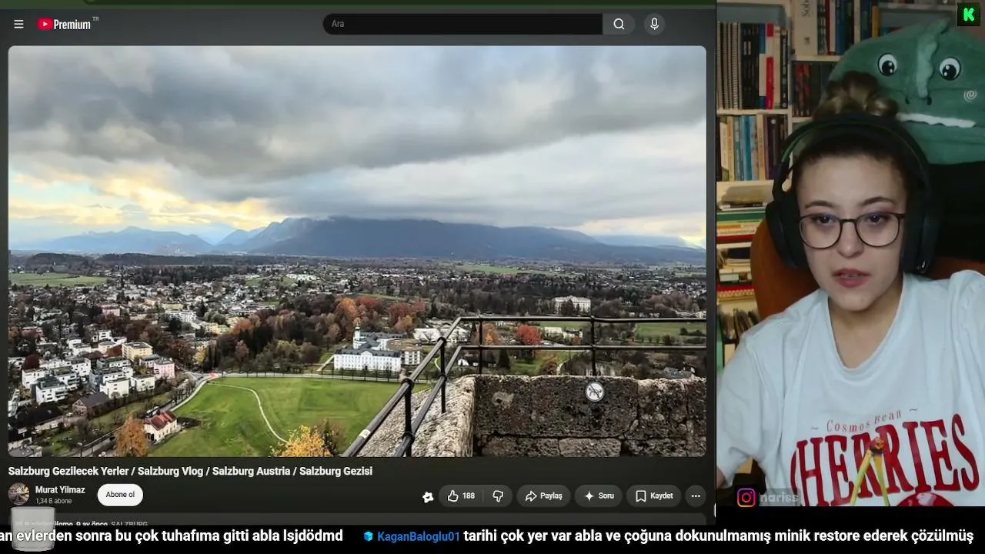The width and height of the screenshot is (985, 554).
Task: Click the gear-shaped icon beside the like button
Action: pyautogui.click(x=428, y=497)
